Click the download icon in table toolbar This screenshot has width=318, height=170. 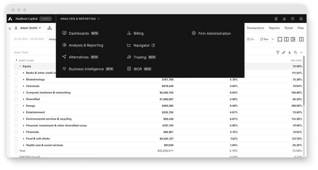[x=289, y=53]
